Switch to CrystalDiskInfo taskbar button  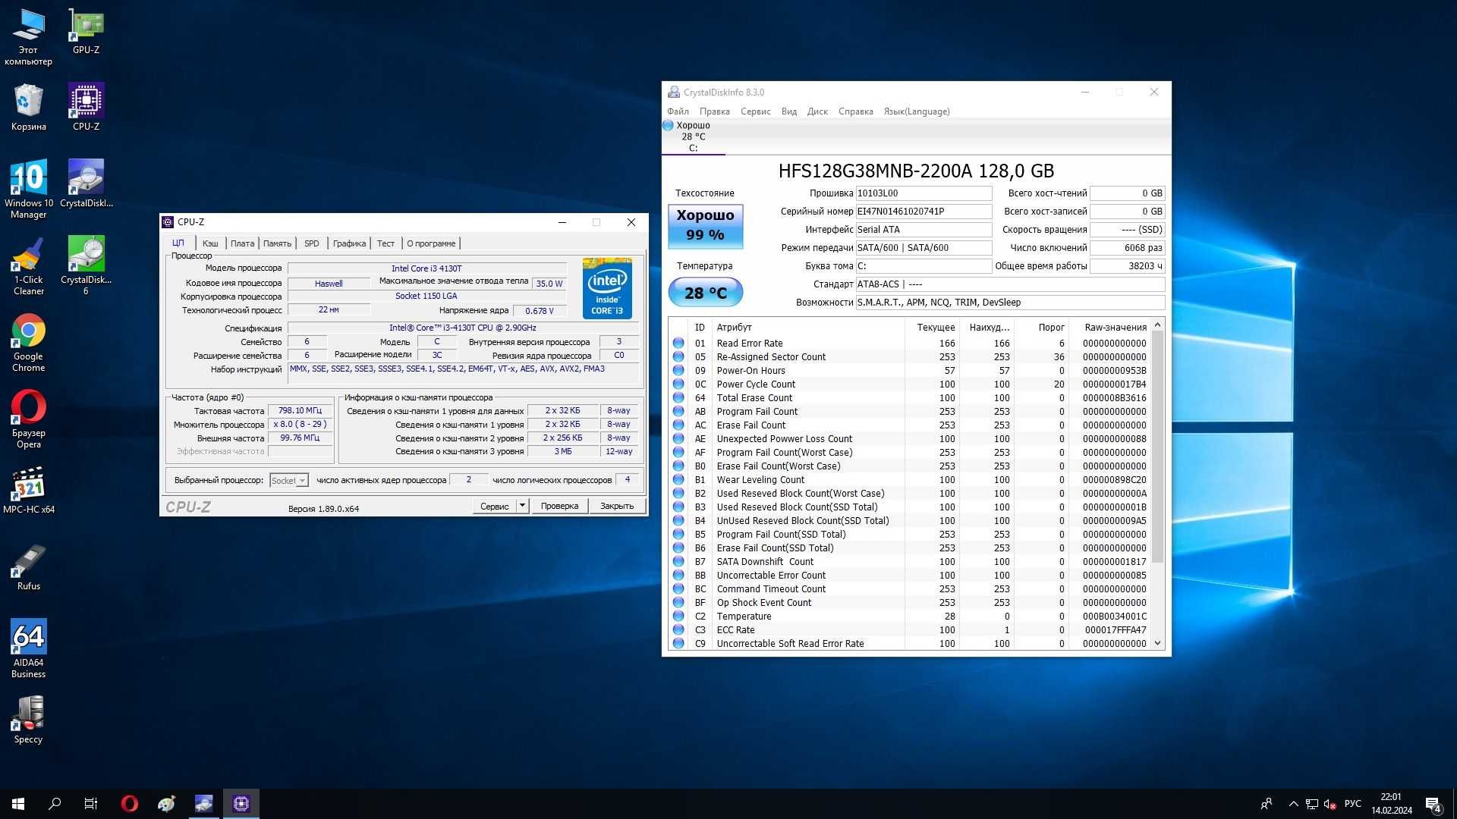click(203, 804)
